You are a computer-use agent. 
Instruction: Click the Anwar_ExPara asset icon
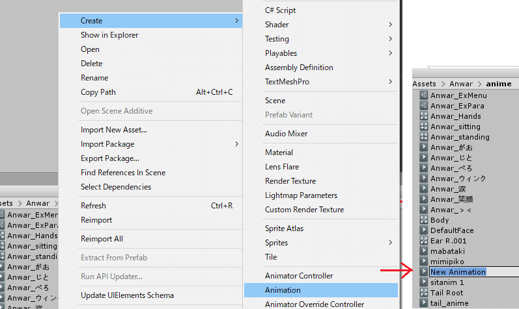click(424, 106)
